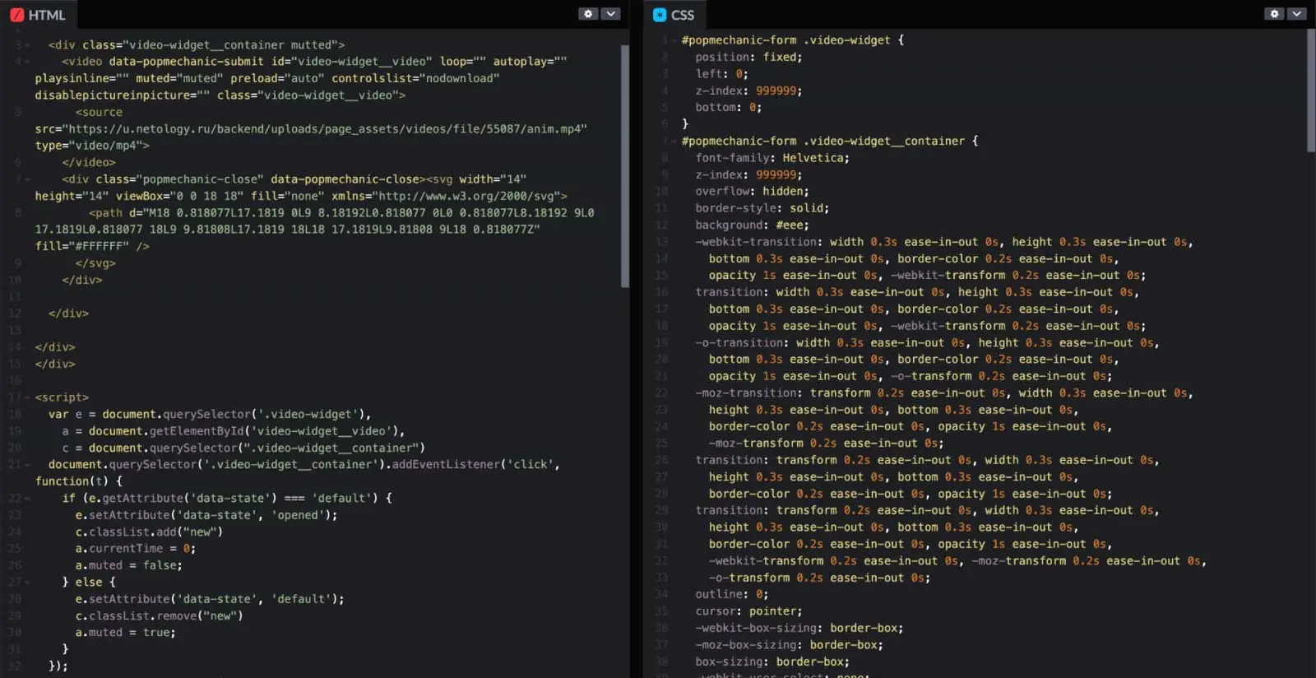
Task: Click the 'outline: 0;' CSS line
Action: 731,594
